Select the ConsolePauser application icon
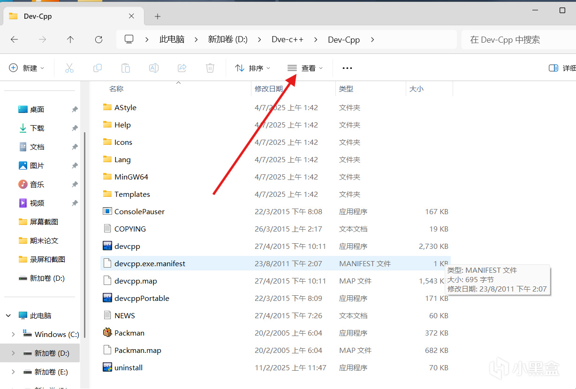 coord(107,211)
